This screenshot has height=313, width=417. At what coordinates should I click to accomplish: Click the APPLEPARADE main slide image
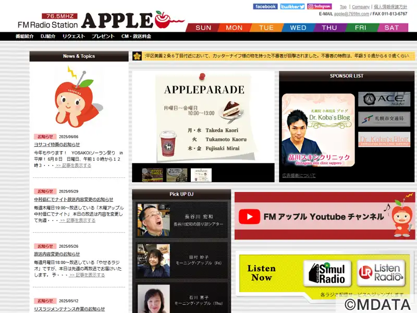pos(203,117)
